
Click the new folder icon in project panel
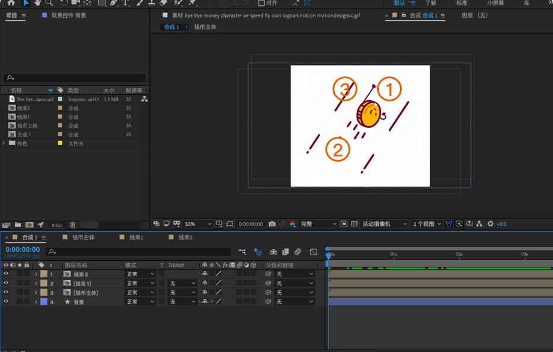pyautogui.click(x=18, y=225)
